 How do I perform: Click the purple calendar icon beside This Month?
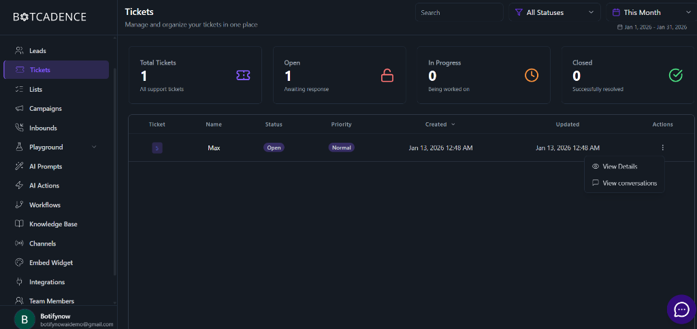click(x=616, y=12)
